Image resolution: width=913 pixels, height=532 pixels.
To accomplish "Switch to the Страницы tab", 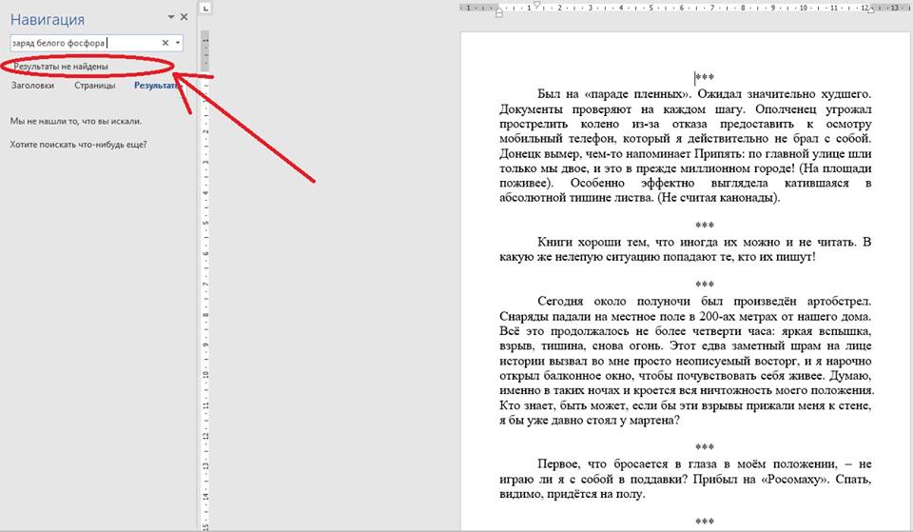I will (95, 85).
